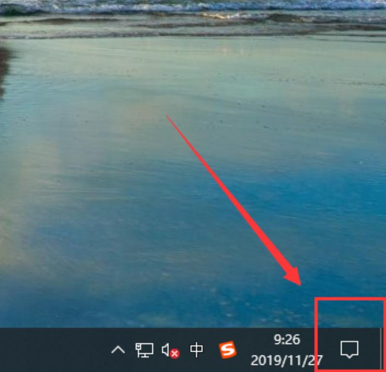The image size is (386, 372).
Task: Click empty taskbar area left of chevron
Action: pos(53,350)
